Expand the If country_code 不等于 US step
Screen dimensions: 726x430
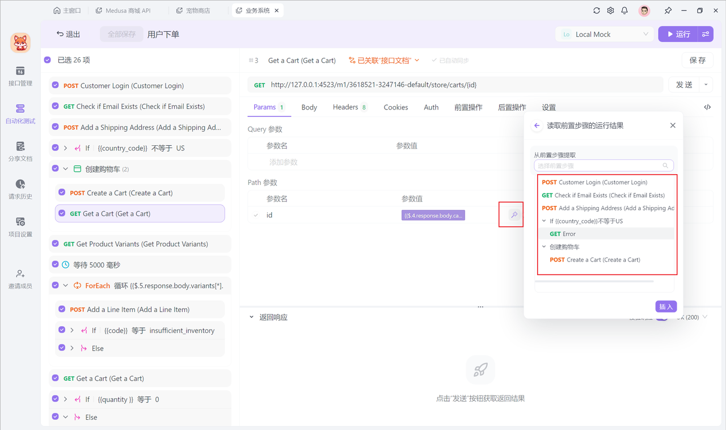point(66,148)
